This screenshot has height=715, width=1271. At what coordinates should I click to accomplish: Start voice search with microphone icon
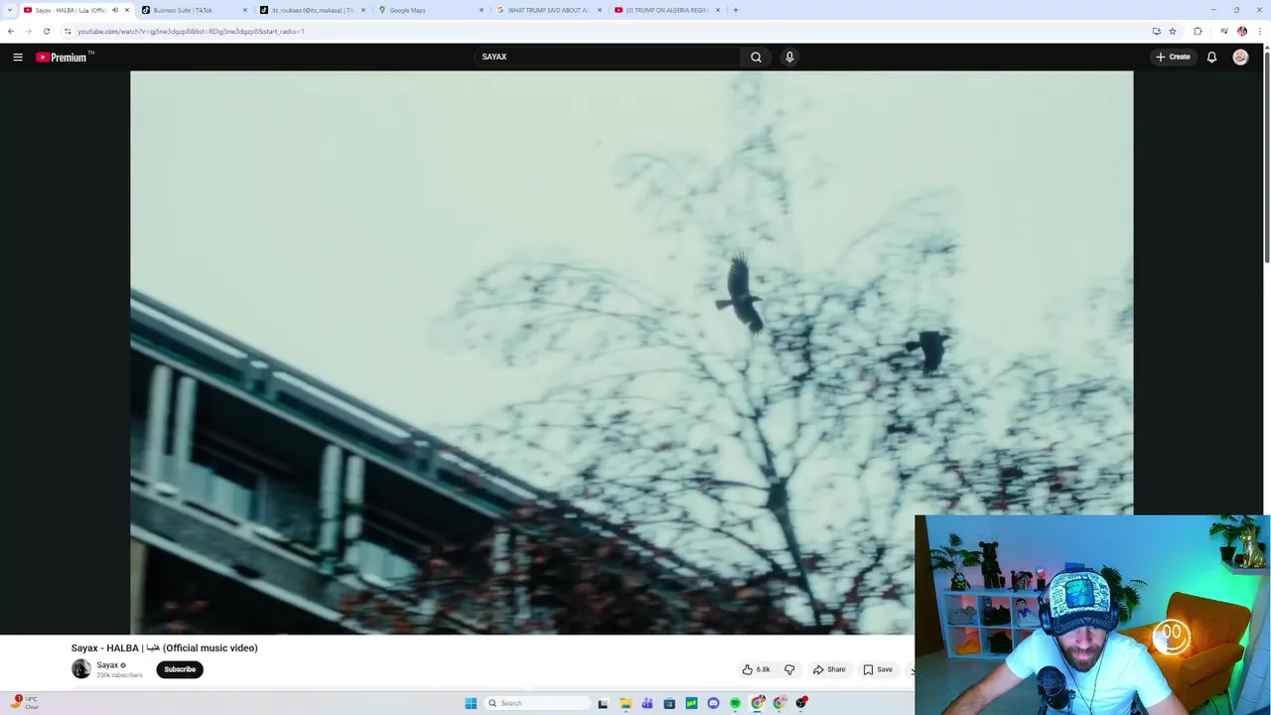point(789,57)
